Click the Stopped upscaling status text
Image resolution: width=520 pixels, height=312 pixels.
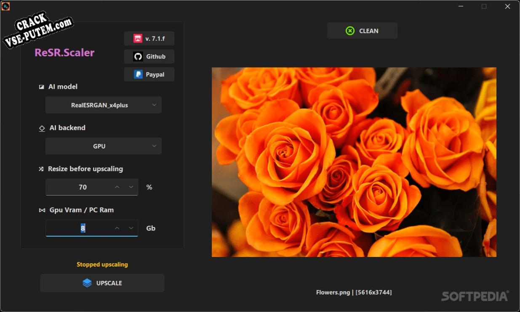[102, 264]
